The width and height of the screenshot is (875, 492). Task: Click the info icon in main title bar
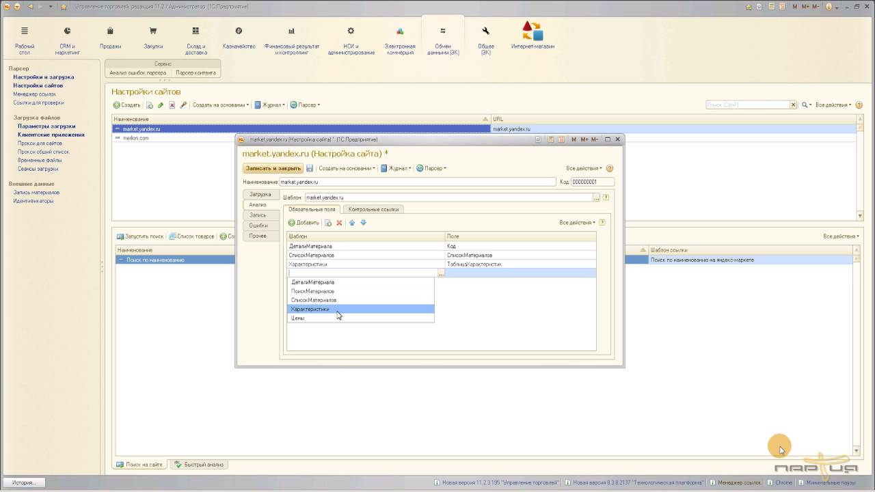click(829, 6)
